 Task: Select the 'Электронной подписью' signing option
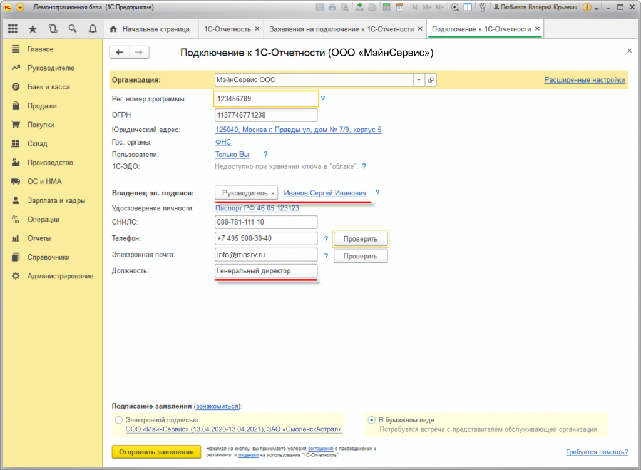119,421
